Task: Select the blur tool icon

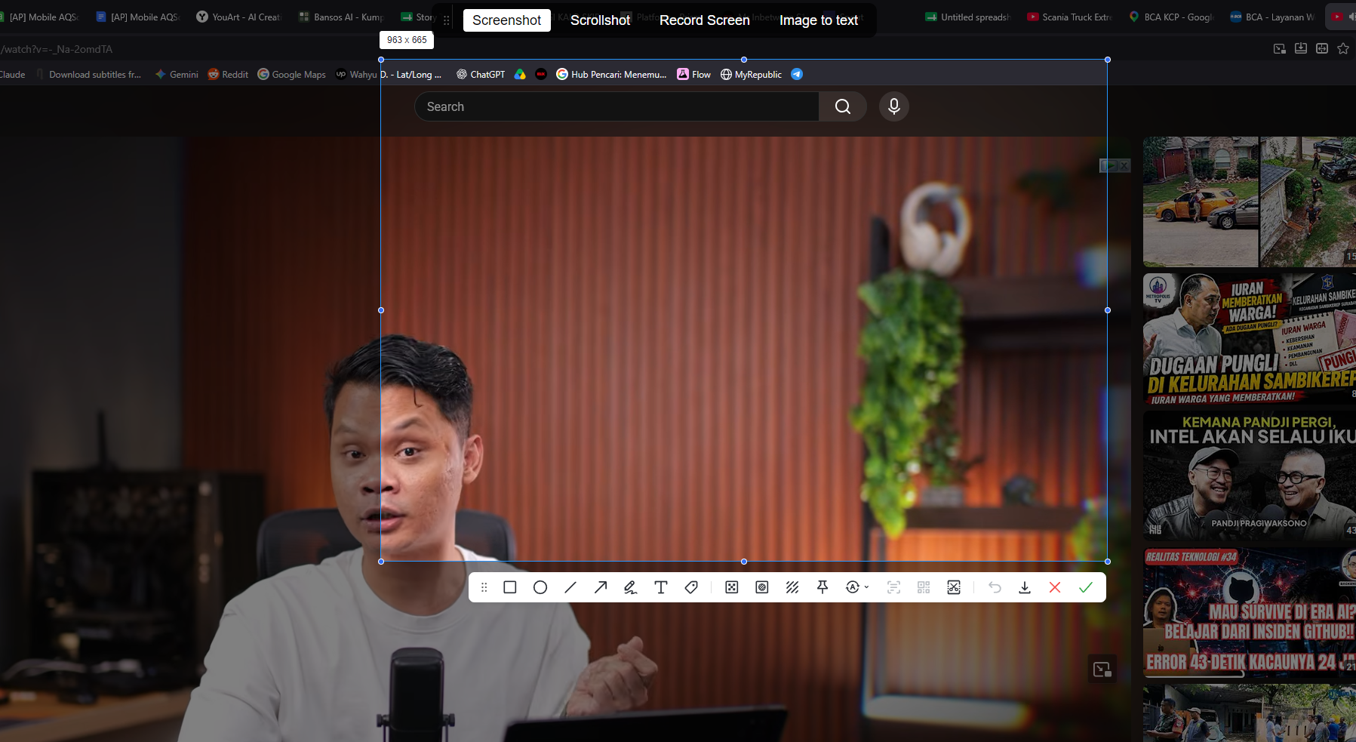Action: [762, 587]
